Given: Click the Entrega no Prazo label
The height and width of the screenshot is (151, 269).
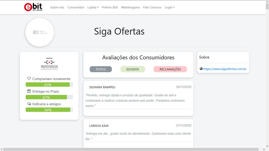Looking at the screenshot, I should (x=46, y=91).
